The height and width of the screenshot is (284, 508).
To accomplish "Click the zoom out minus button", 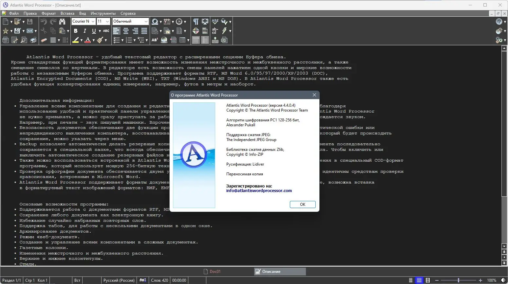I will click(436, 280).
